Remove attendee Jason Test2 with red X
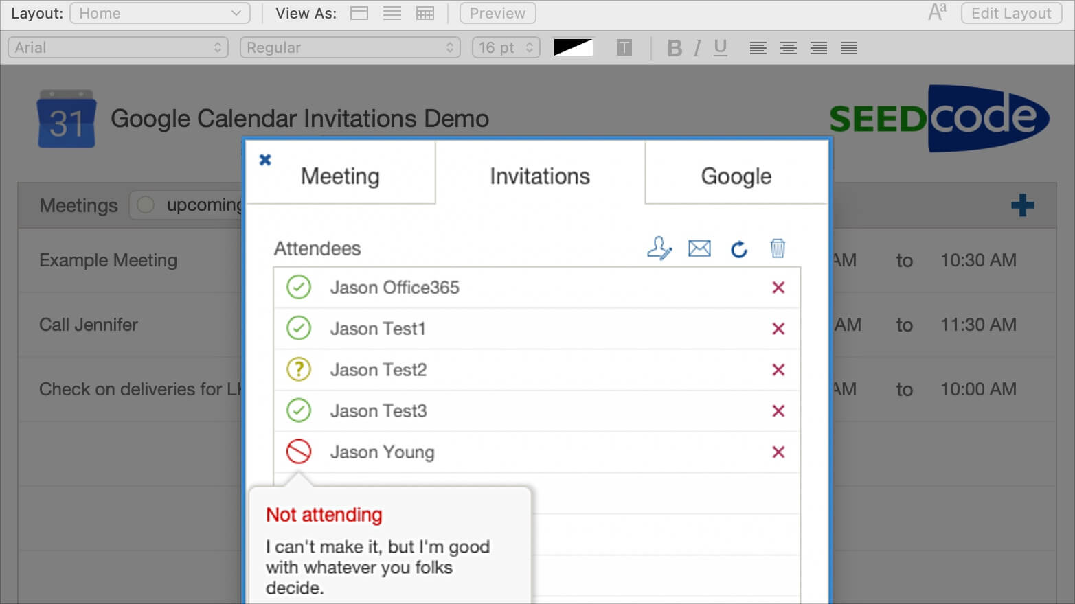Viewport: 1075px width, 604px height. click(x=778, y=370)
